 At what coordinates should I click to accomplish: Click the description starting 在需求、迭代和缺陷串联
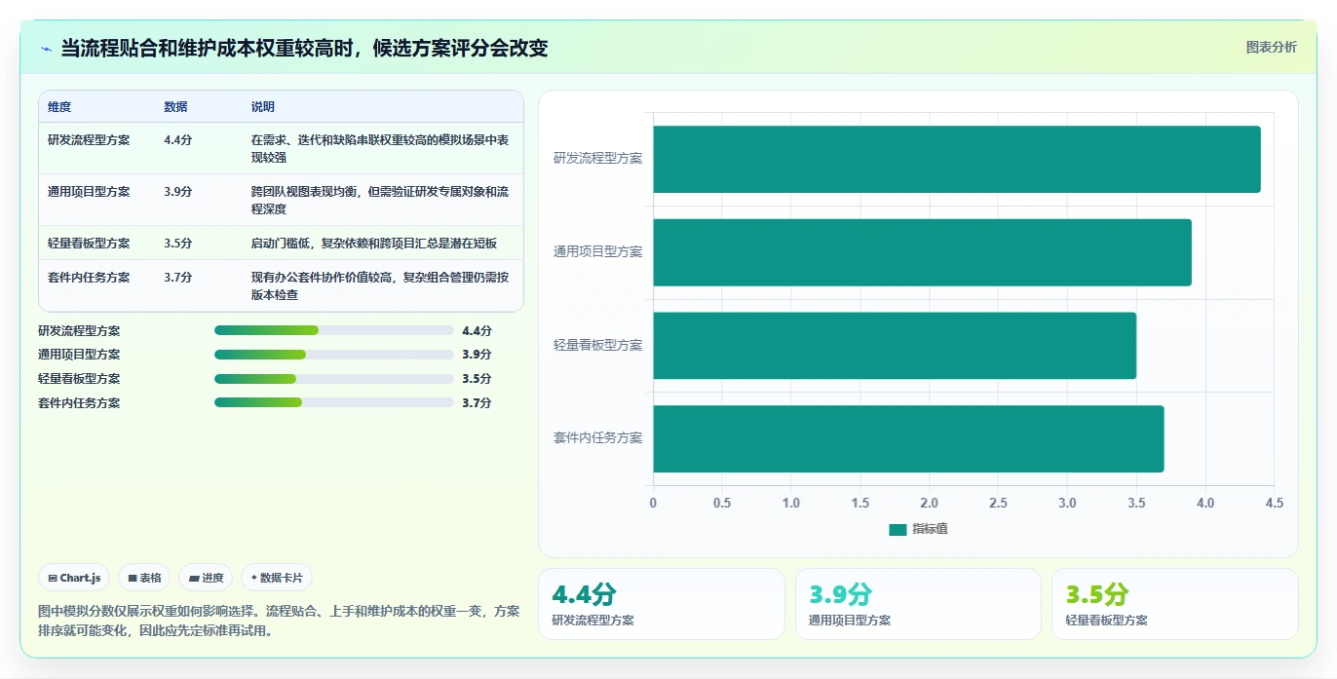(x=380, y=148)
